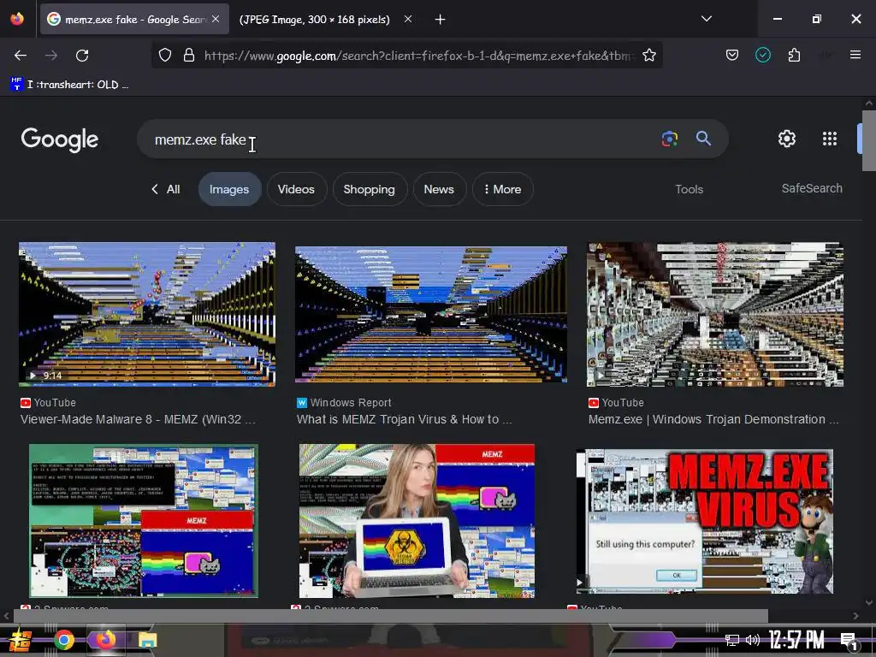Viewport: 876px width, 657px height.
Task: Switch to Videos results
Action: point(296,189)
